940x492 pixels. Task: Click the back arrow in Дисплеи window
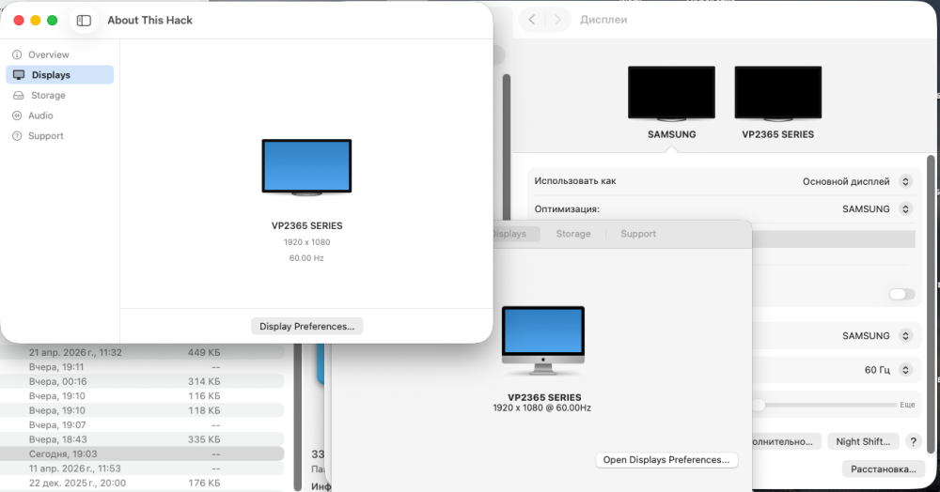point(532,20)
